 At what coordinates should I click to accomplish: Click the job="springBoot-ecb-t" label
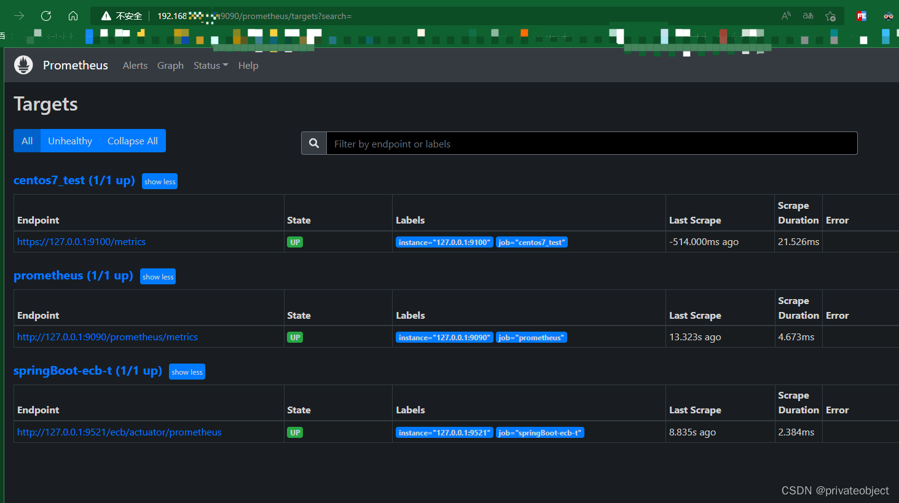(540, 432)
